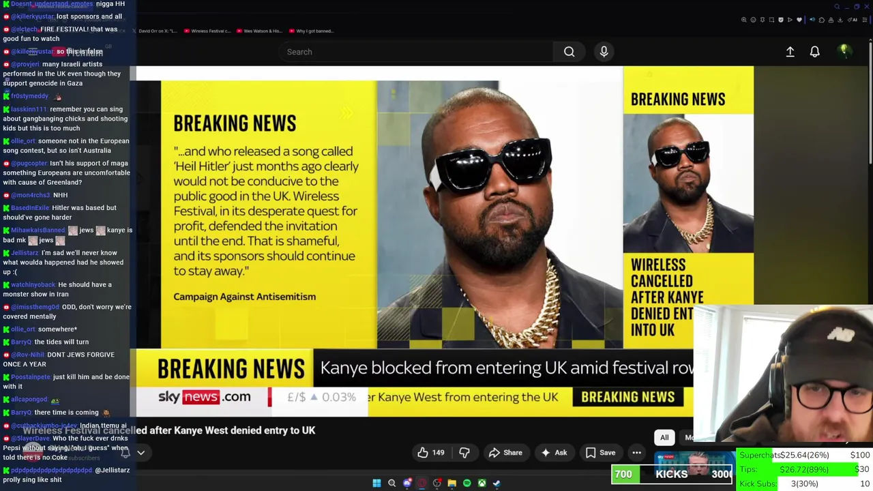Open the browser profile person icon

click(831, 20)
